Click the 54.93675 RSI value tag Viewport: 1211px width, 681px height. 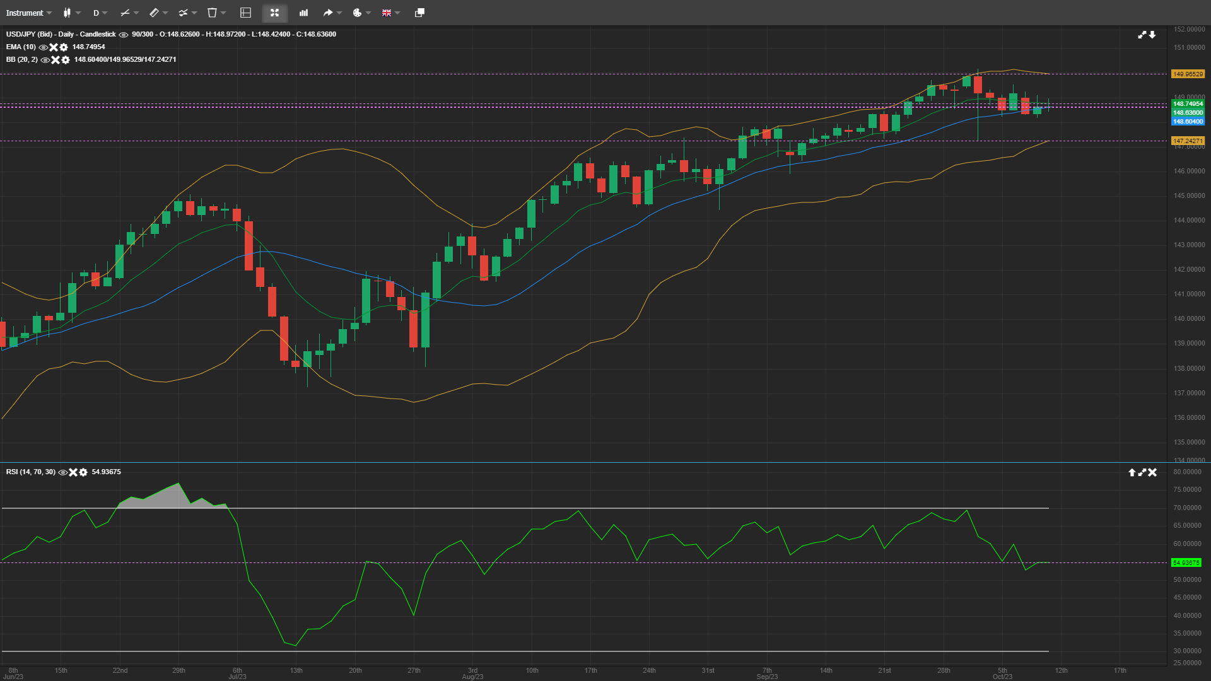click(1186, 563)
